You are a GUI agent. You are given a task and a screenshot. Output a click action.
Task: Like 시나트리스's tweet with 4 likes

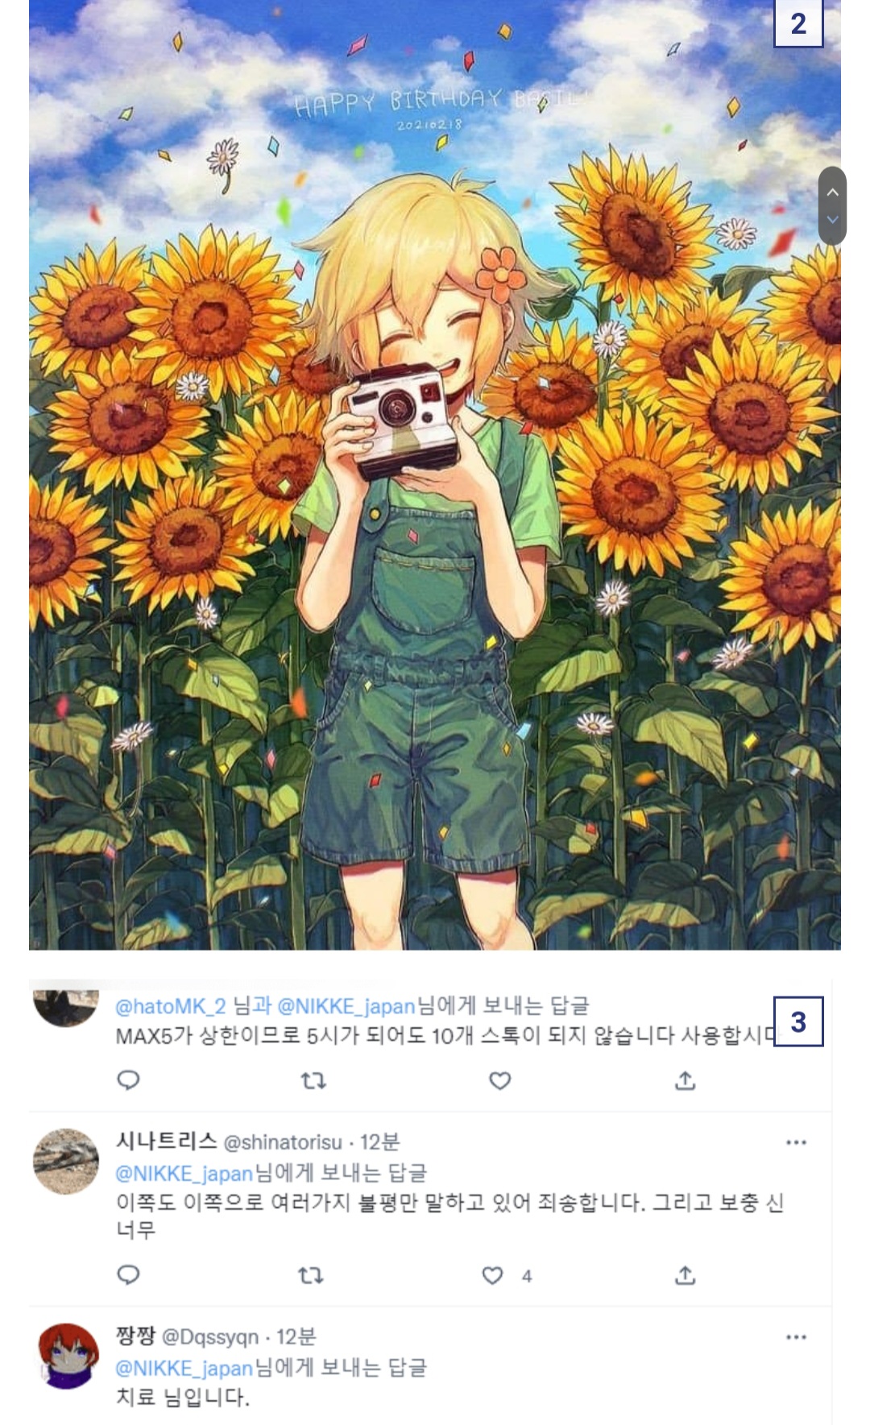click(492, 1275)
